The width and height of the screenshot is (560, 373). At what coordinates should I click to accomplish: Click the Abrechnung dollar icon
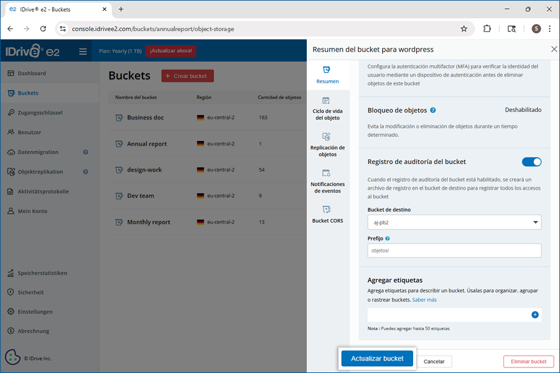11,331
